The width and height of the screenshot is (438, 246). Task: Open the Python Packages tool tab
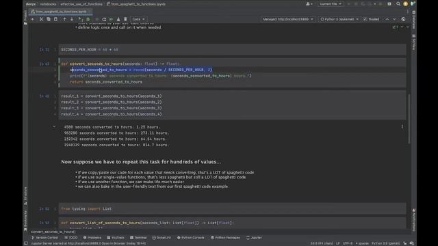225,238
